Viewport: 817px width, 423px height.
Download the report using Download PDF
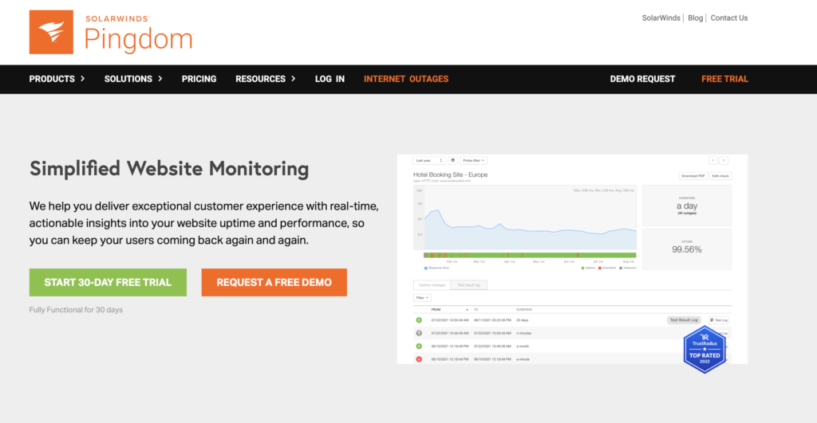pyautogui.click(x=692, y=175)
